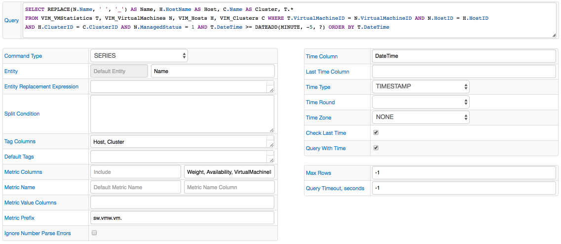Click the Check Last Time label
Viewport: 561px width, 244px height.
(x=326, y=133)
